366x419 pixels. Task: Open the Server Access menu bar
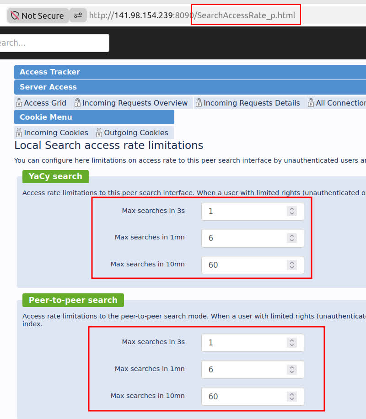190,87
